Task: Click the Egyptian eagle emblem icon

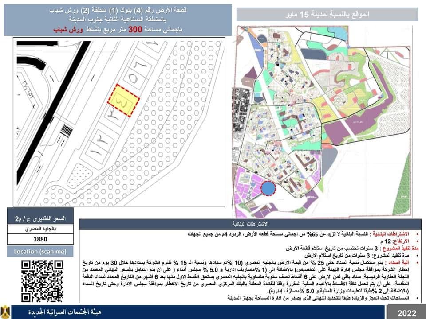Action: 6,312
